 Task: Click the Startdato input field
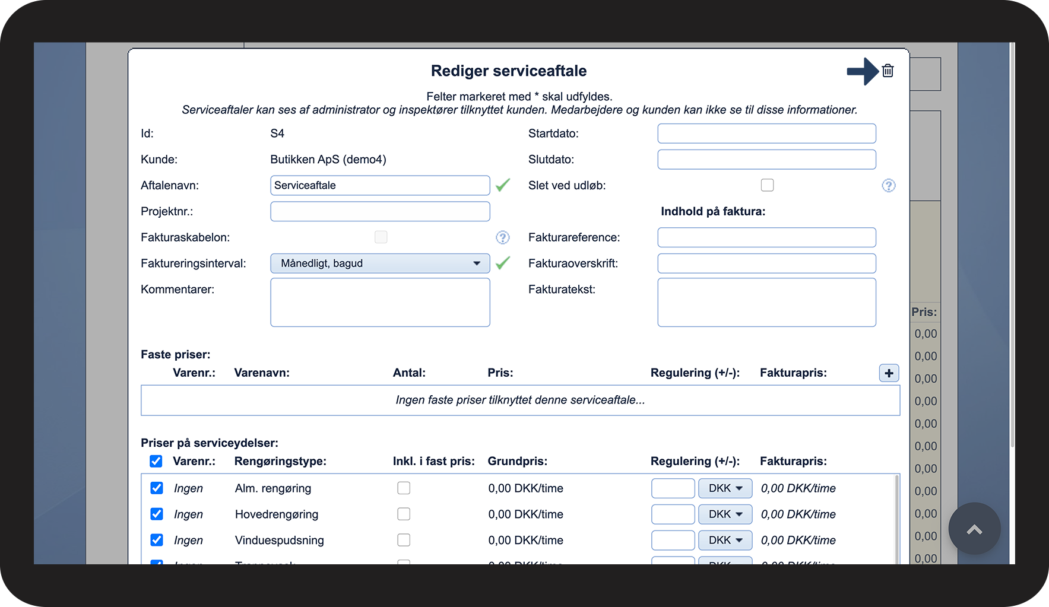[x=766, y=134]
